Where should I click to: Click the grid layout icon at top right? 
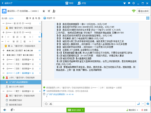pos(148,18)
